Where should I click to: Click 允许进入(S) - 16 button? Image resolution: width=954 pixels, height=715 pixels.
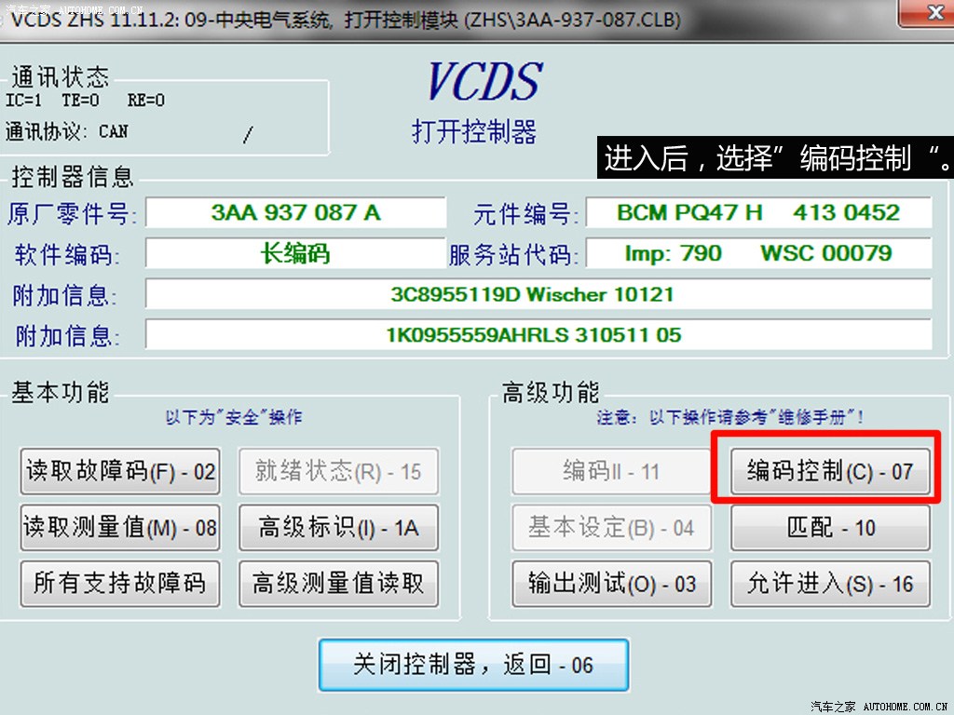tap(830, 583)
